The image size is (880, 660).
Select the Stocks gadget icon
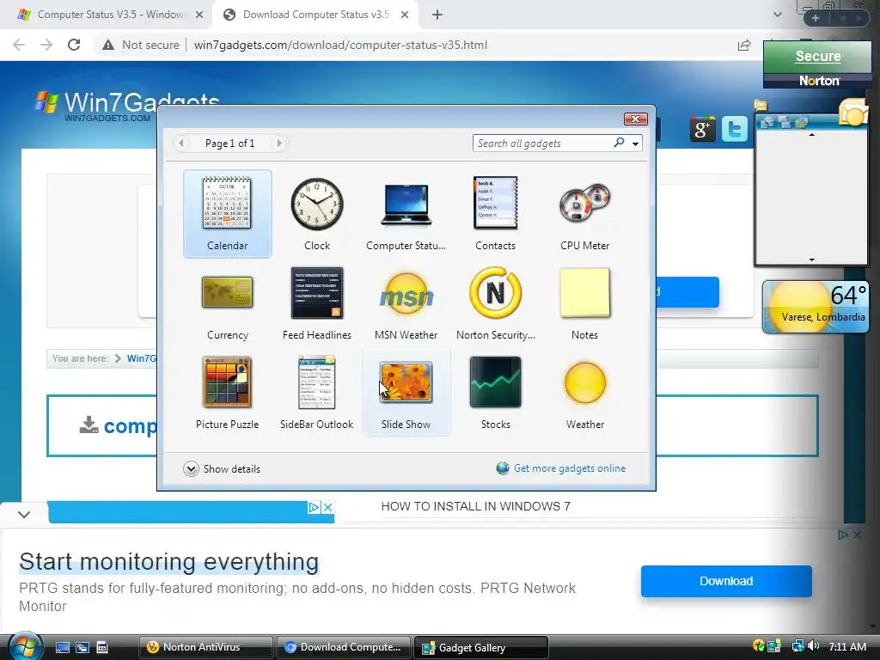[x=496, y=382]
